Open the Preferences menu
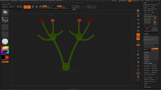This screenshot has width=161, height=90. [50, 3]
